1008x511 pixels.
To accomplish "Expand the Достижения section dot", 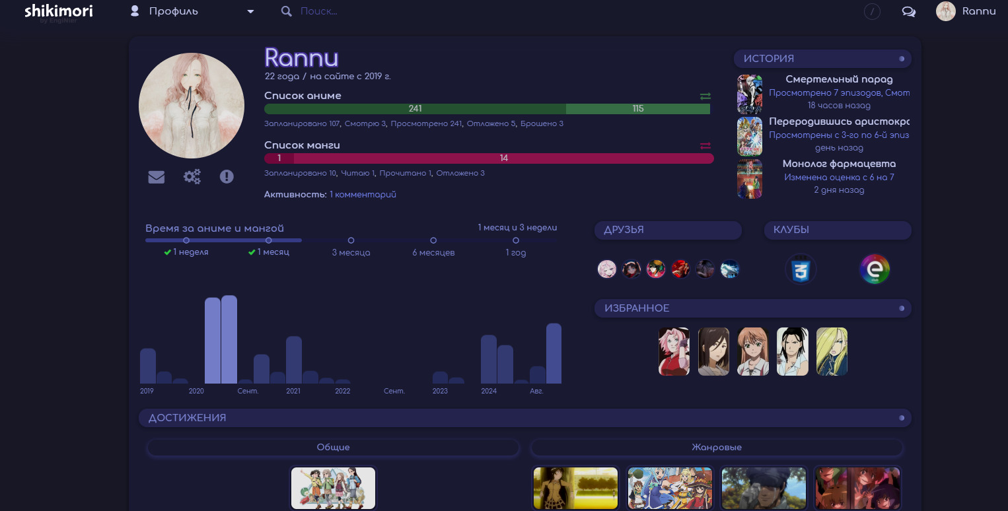I will point(902,418).
